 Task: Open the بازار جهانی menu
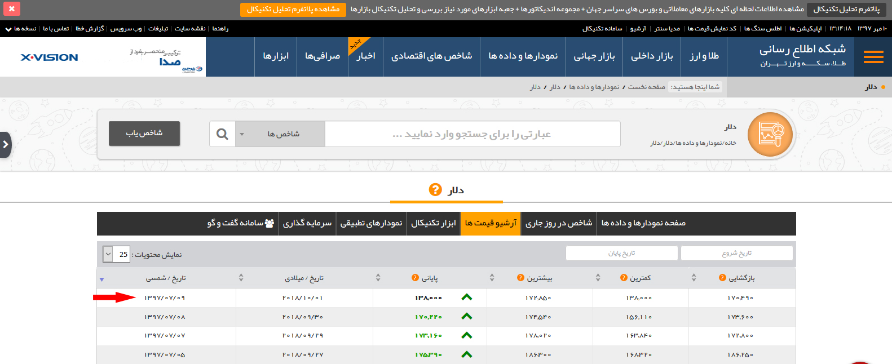pyautogui.click(x=594, y=56)
